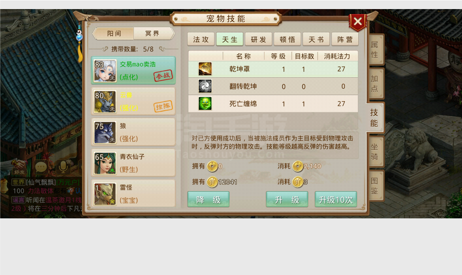
Task: Switch to the 属性 side tab
Action: (x=375, y=50)
